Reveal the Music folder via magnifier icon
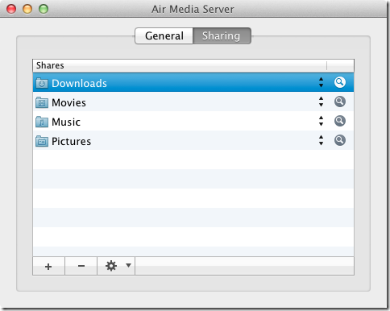The height and width of the screenshot is (311, 390). [x=340, y=121]
